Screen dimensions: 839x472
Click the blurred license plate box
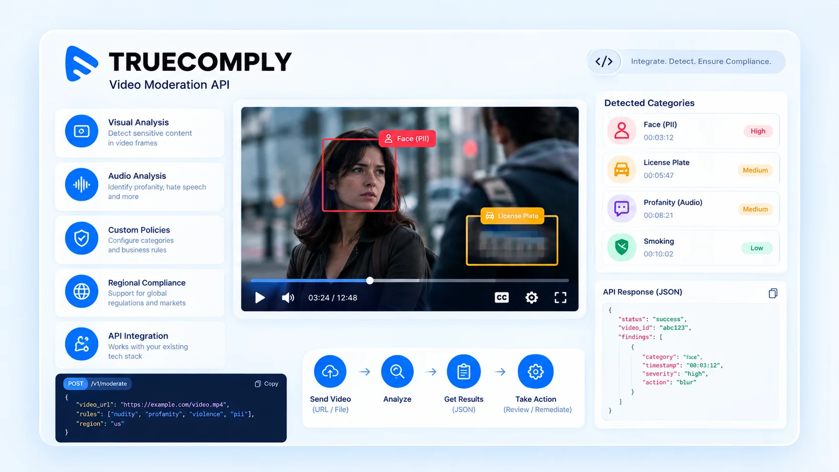(512, 240)
